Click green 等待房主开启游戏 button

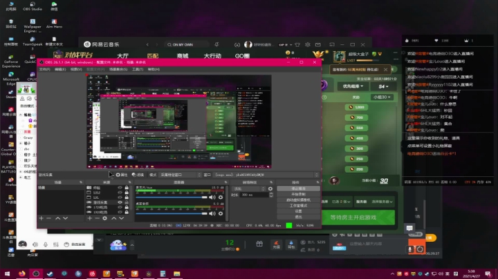(x=358, y=218)
